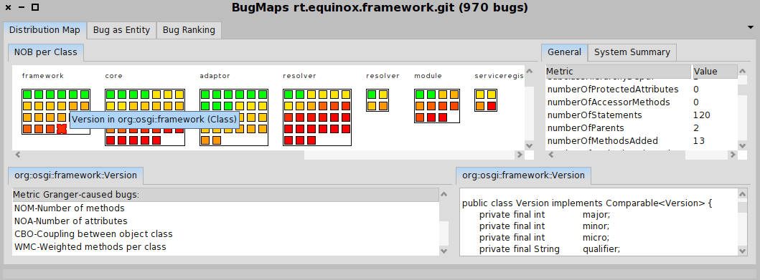This screenshot has height=280, width=760.
Task: Sort by the Metric column header
Action: 618,72
